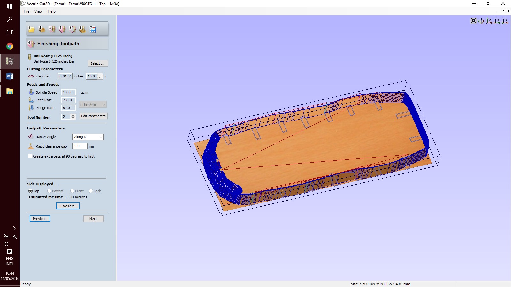Click the Raster Angle icon

coord(31,136)
